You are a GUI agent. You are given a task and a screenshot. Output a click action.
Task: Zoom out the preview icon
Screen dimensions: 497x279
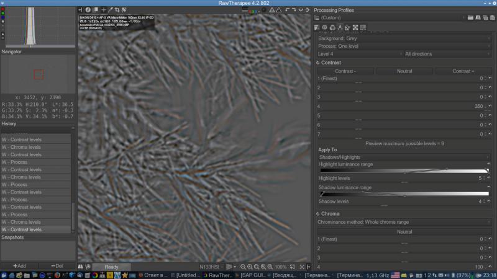point(243,267)
